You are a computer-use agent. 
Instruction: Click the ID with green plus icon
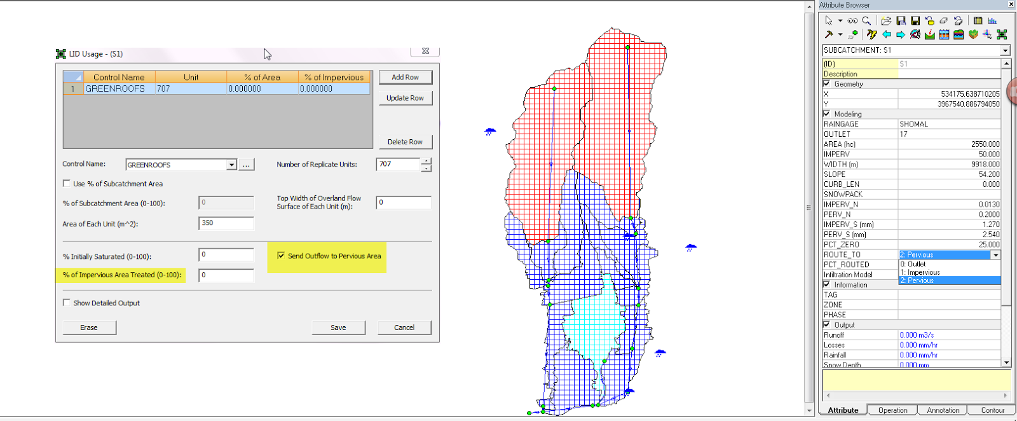[x=853, y=34]
